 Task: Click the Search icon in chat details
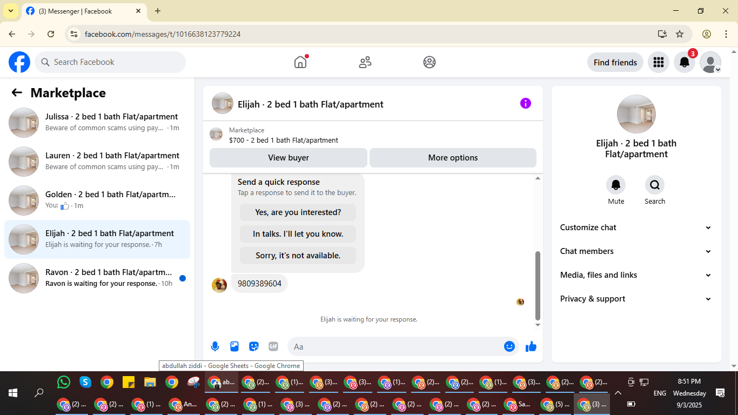click(655, 185)
